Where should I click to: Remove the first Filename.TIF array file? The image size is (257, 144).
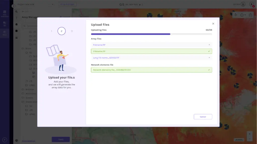209,45
